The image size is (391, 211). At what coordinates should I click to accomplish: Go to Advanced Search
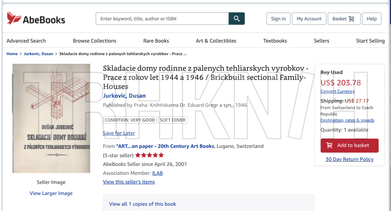[x=26, y=41]
